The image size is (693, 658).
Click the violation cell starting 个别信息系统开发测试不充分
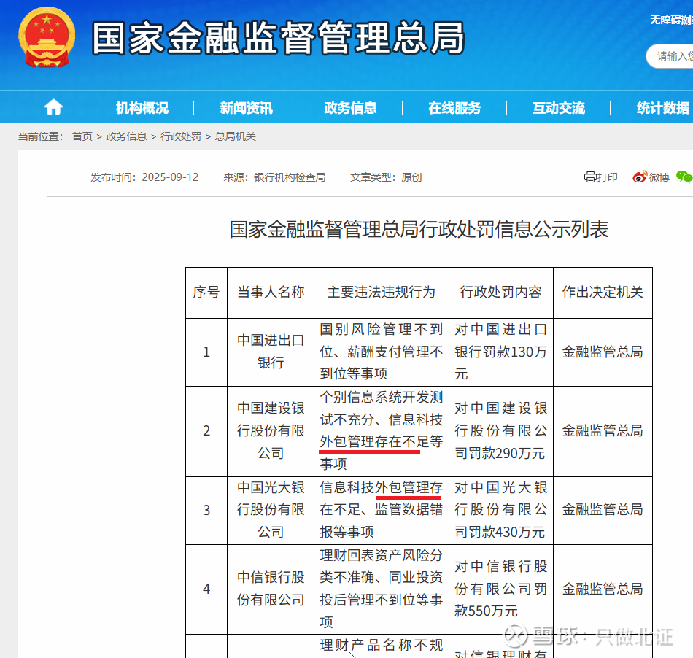(x=382, y=431)
